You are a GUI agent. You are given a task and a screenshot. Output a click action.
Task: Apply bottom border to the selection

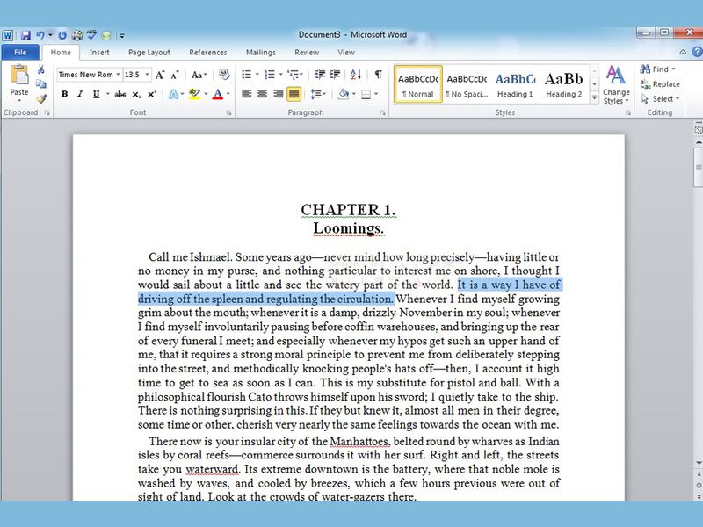tap(366, 94)
